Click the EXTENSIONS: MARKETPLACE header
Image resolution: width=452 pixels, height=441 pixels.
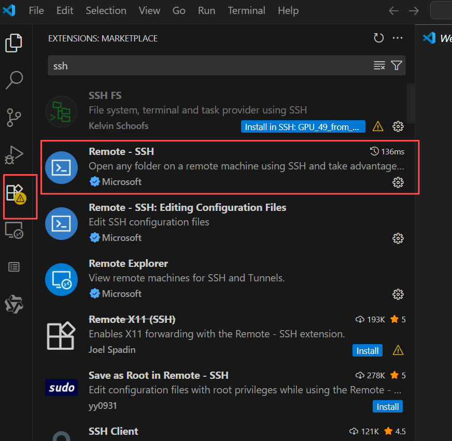(103, 38)
